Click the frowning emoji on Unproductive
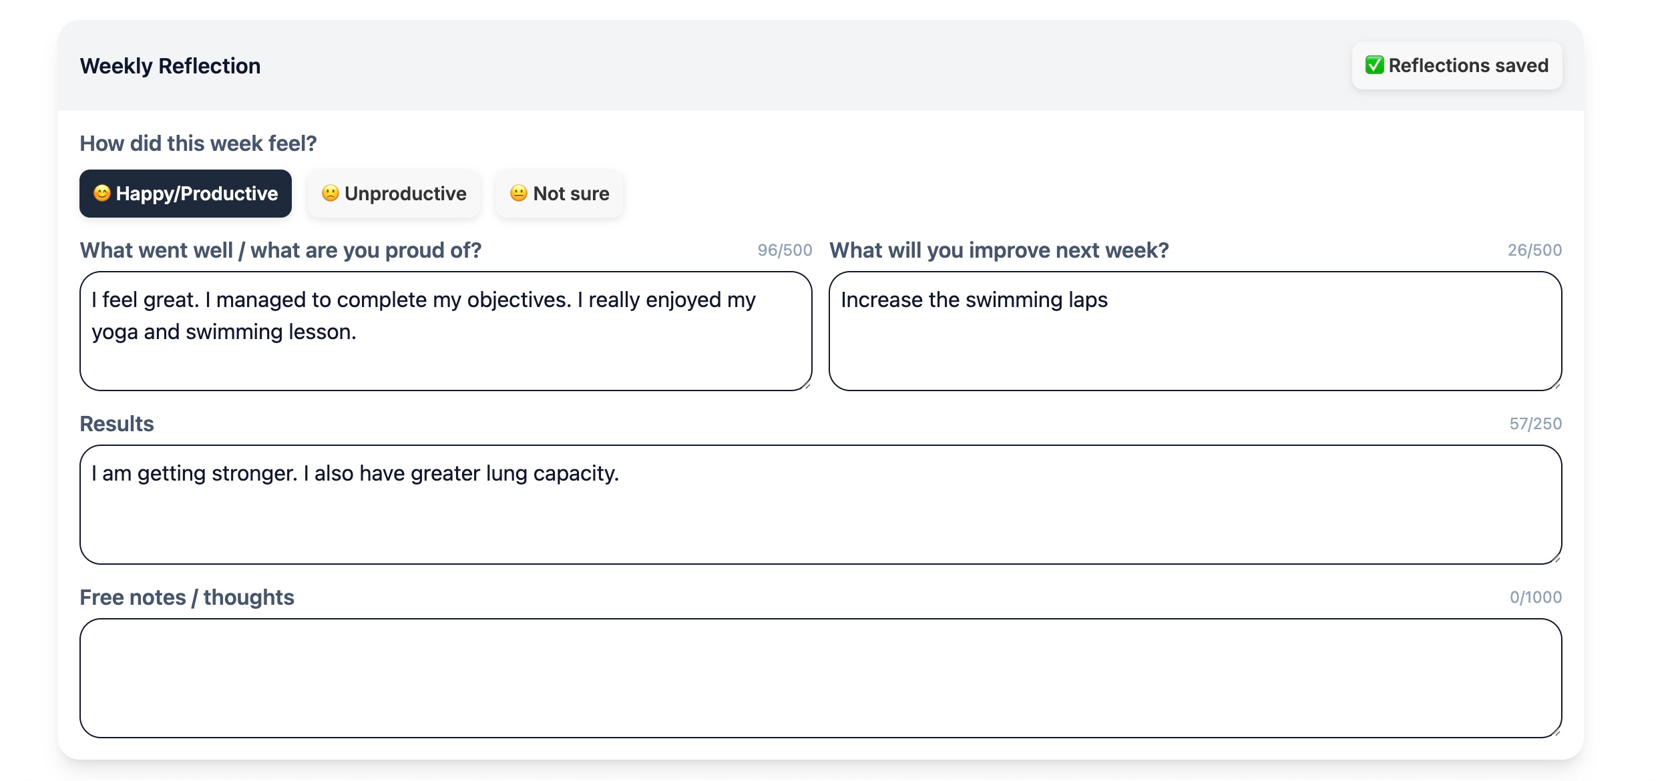The width and height of the screenshot is (1672, 781). point(330,194)
